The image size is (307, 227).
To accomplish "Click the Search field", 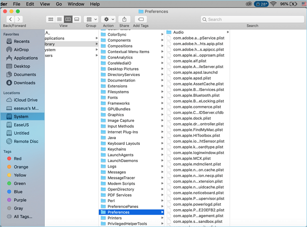I will (x=252, y=19).
